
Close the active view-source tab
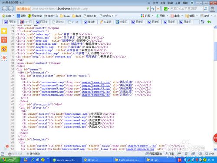[77, 22]
